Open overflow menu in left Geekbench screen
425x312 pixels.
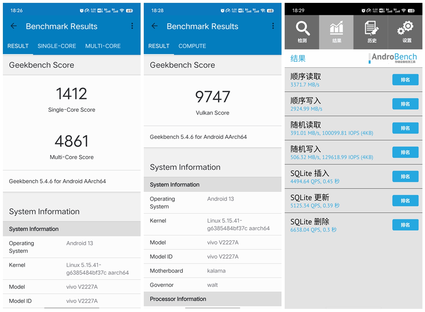(132, 26)
